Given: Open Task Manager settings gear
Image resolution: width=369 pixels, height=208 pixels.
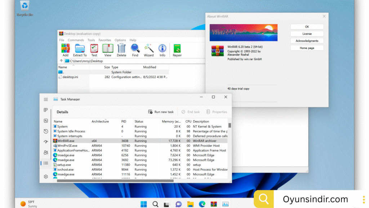Looking at the screenshot, I should click(46, 177).
